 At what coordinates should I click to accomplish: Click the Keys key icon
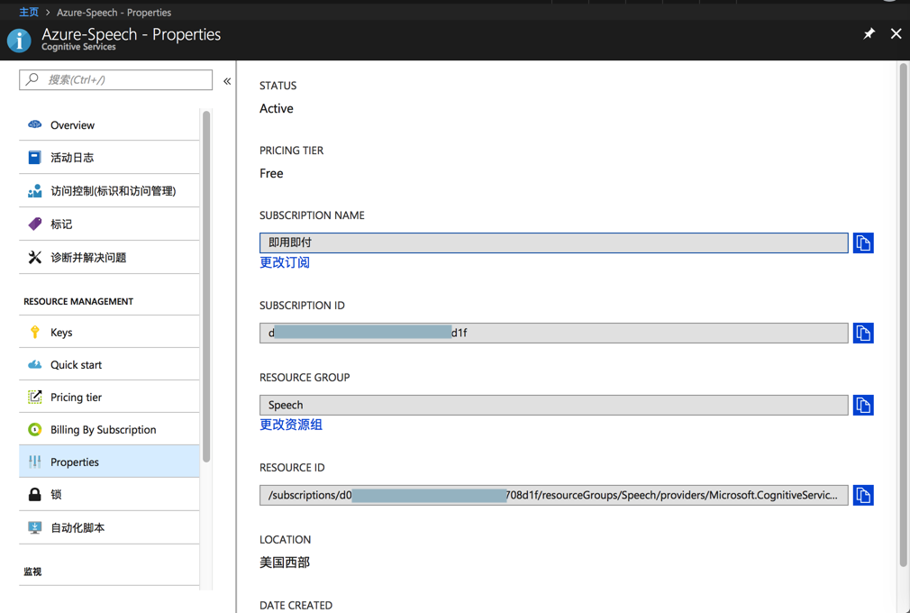(x=35, y=333)
